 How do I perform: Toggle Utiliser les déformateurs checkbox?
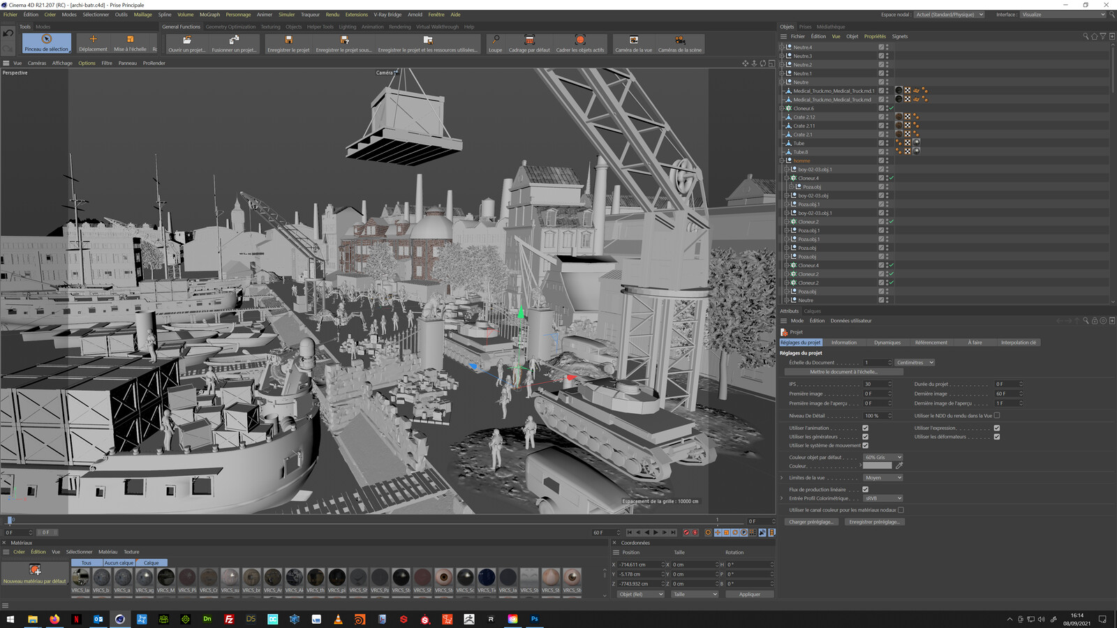pyautogui.click(x=997, y=437)
